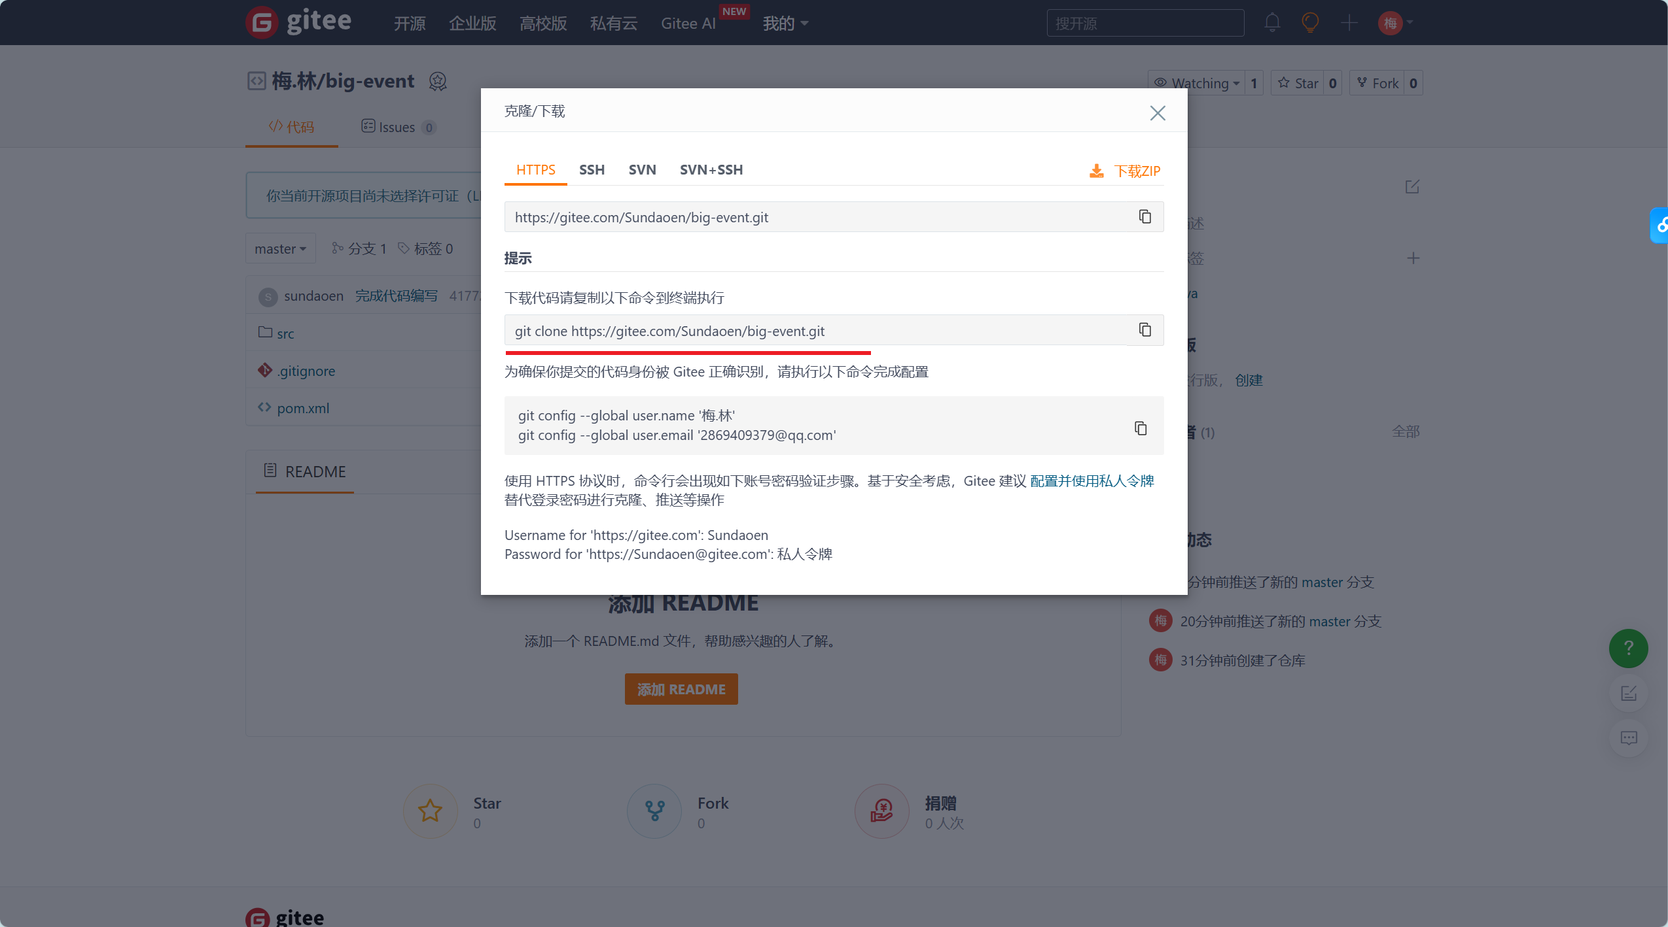This screenshot has height=927, width=1668.
Task: Copy the git clone command
Action: pos(1145,329)
